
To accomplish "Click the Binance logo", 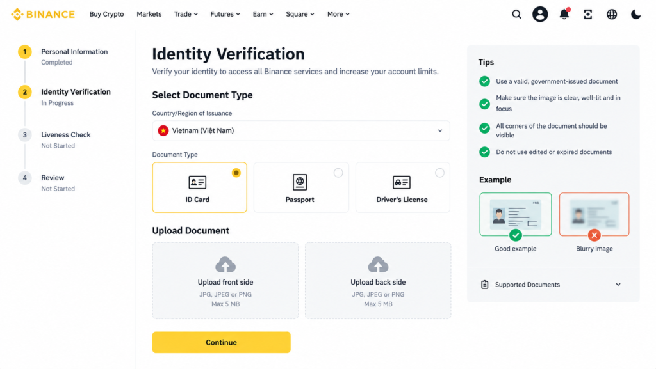I will pyautogui.click(x=43, y=14).
